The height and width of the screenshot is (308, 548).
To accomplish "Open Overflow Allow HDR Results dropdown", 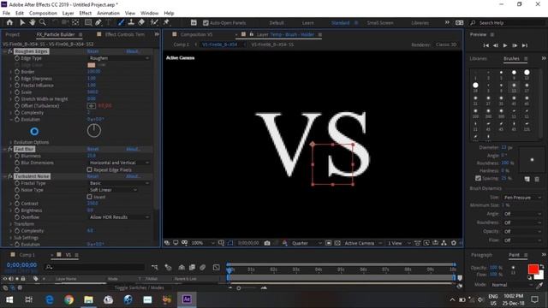I will pos(118,217).
